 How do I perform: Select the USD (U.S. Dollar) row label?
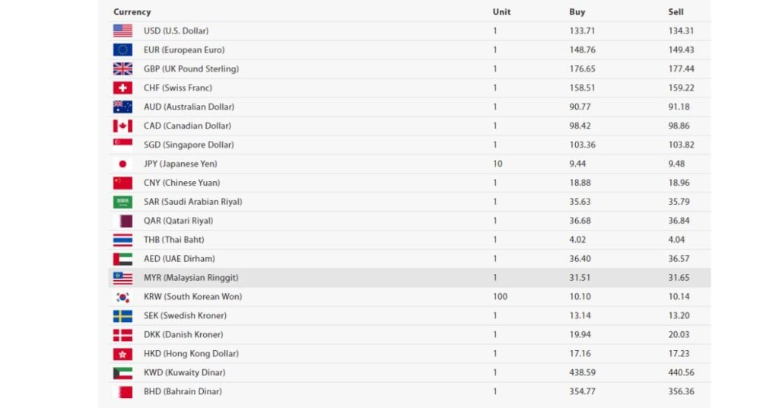pyautogui.click(x=176, y=30)
